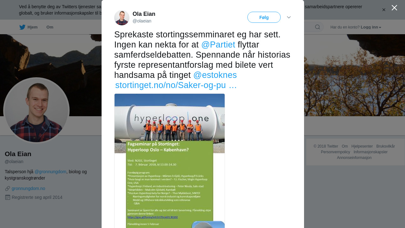405x228 pixels.
Task: Click the large profile photo
Action: tap(36, 111)
